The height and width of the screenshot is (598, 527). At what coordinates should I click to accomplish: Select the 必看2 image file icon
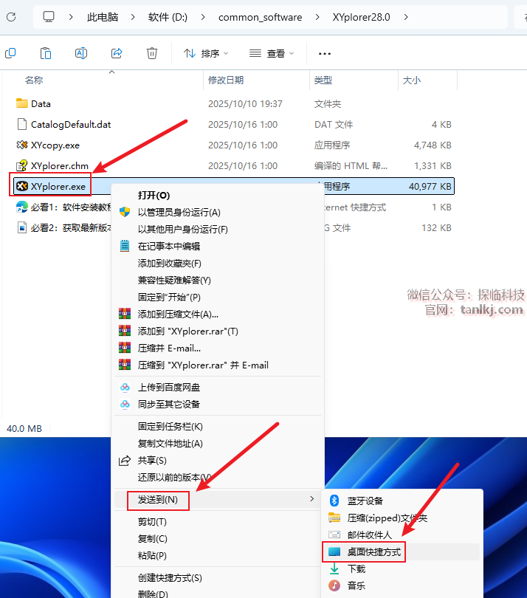pyautogui.click(x=22, y=227)
